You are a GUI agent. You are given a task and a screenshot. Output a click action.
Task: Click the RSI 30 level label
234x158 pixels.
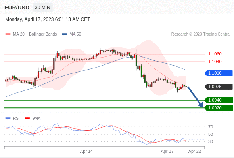[211, 141]
